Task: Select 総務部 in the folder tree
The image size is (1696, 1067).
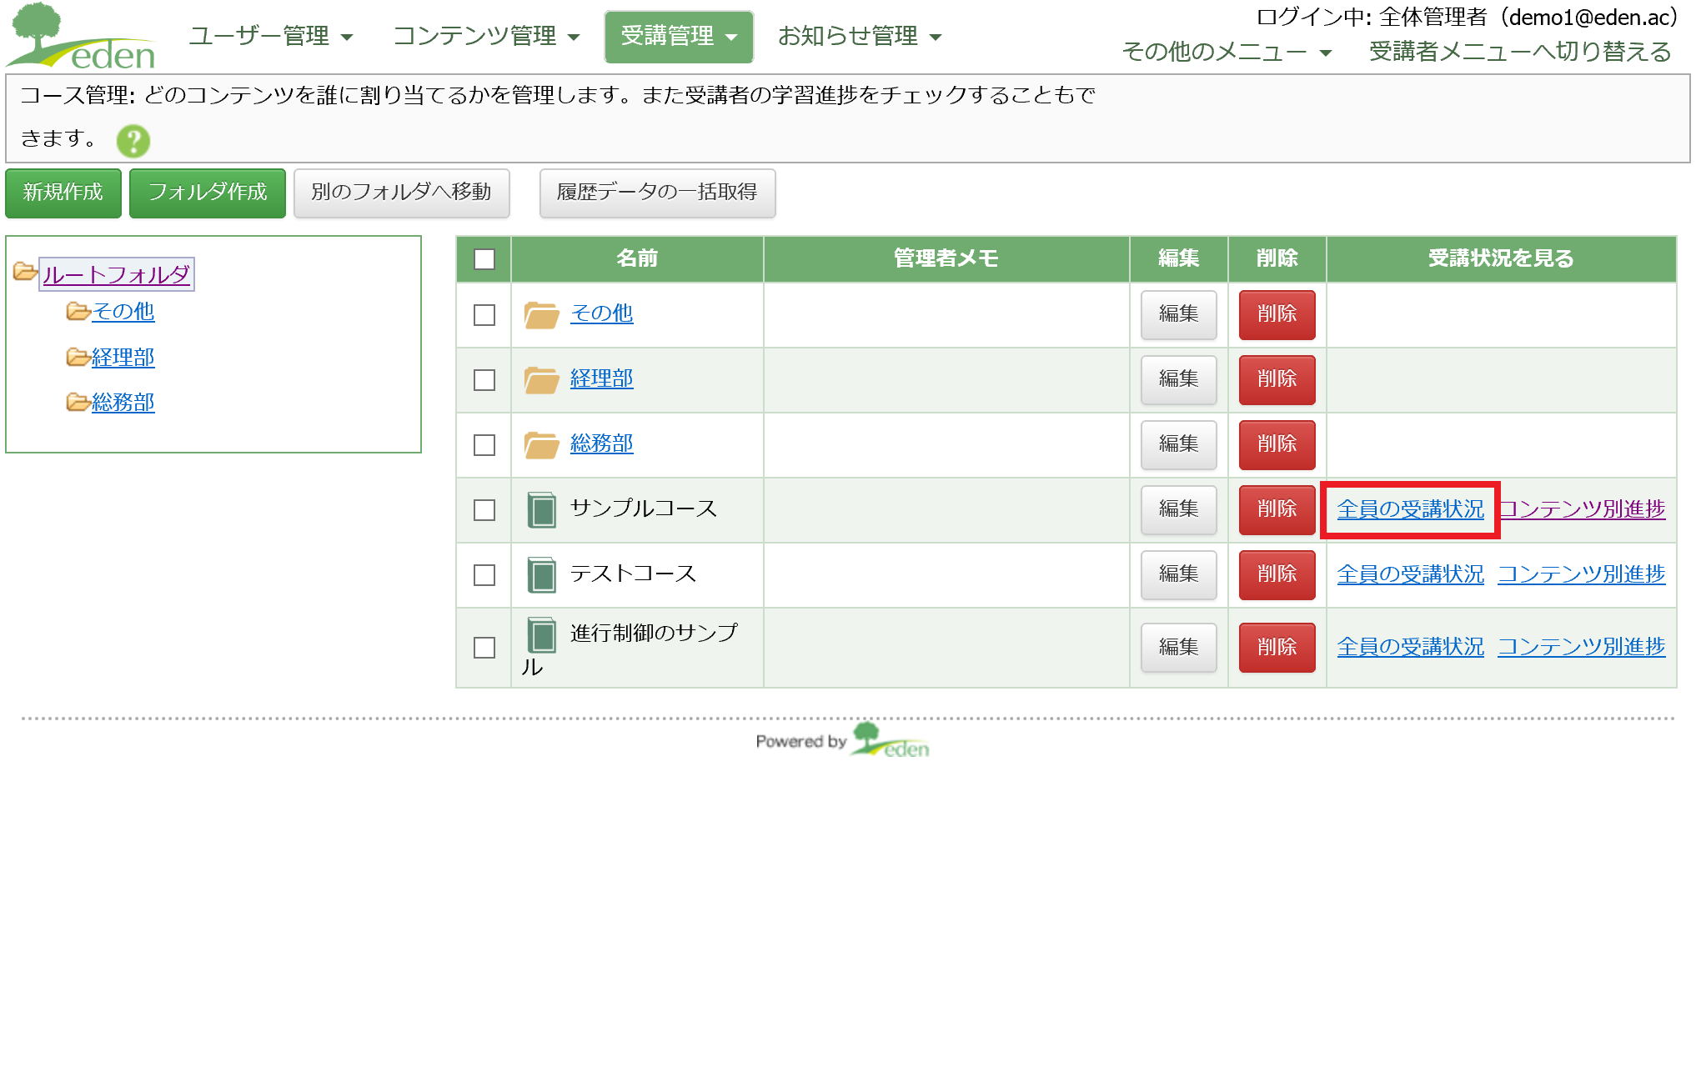Action: pos(123,403)
